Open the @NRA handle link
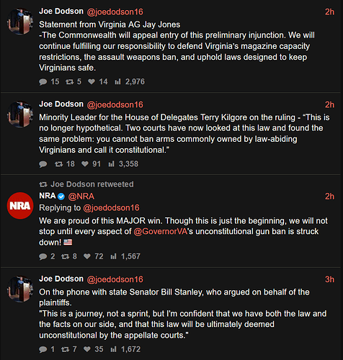The width and height of the screenshot is (343, 360). [81, 197]
